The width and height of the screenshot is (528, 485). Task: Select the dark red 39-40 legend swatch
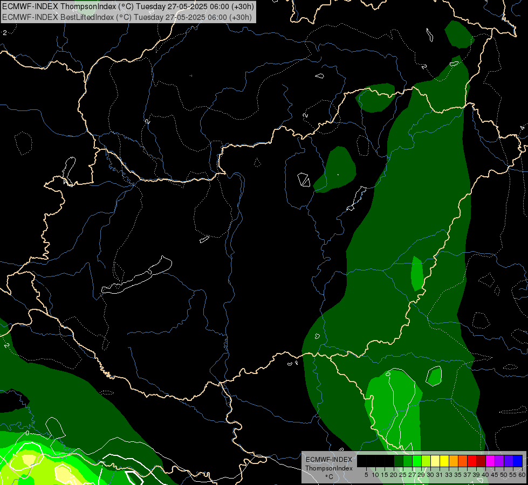click(x=481, y=461)
